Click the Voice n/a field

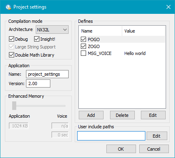pyautogui.click(x=60, y=126)
